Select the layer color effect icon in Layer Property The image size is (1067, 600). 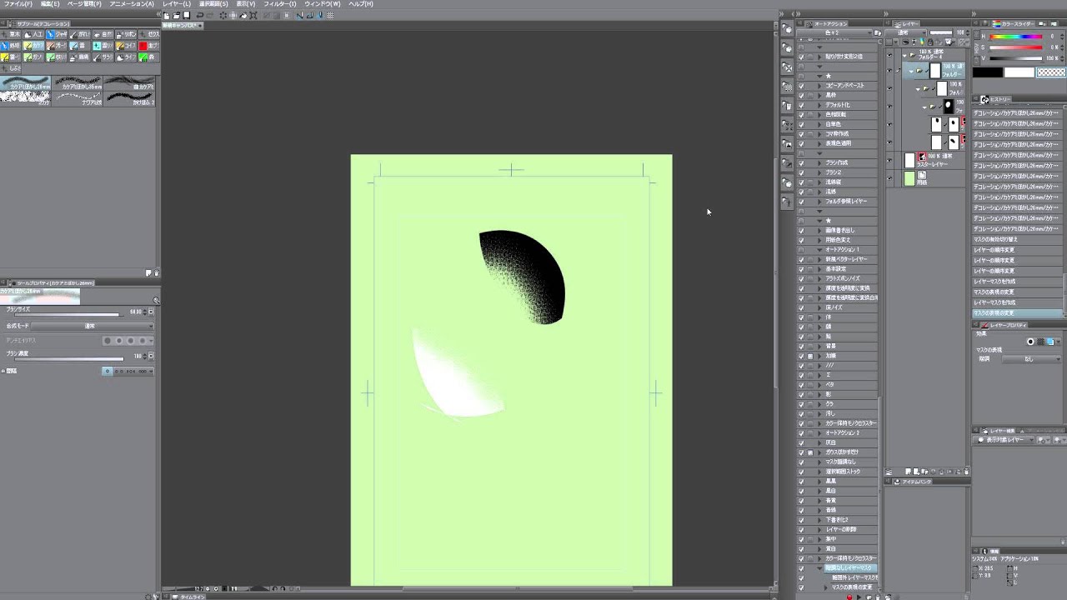1050,342
